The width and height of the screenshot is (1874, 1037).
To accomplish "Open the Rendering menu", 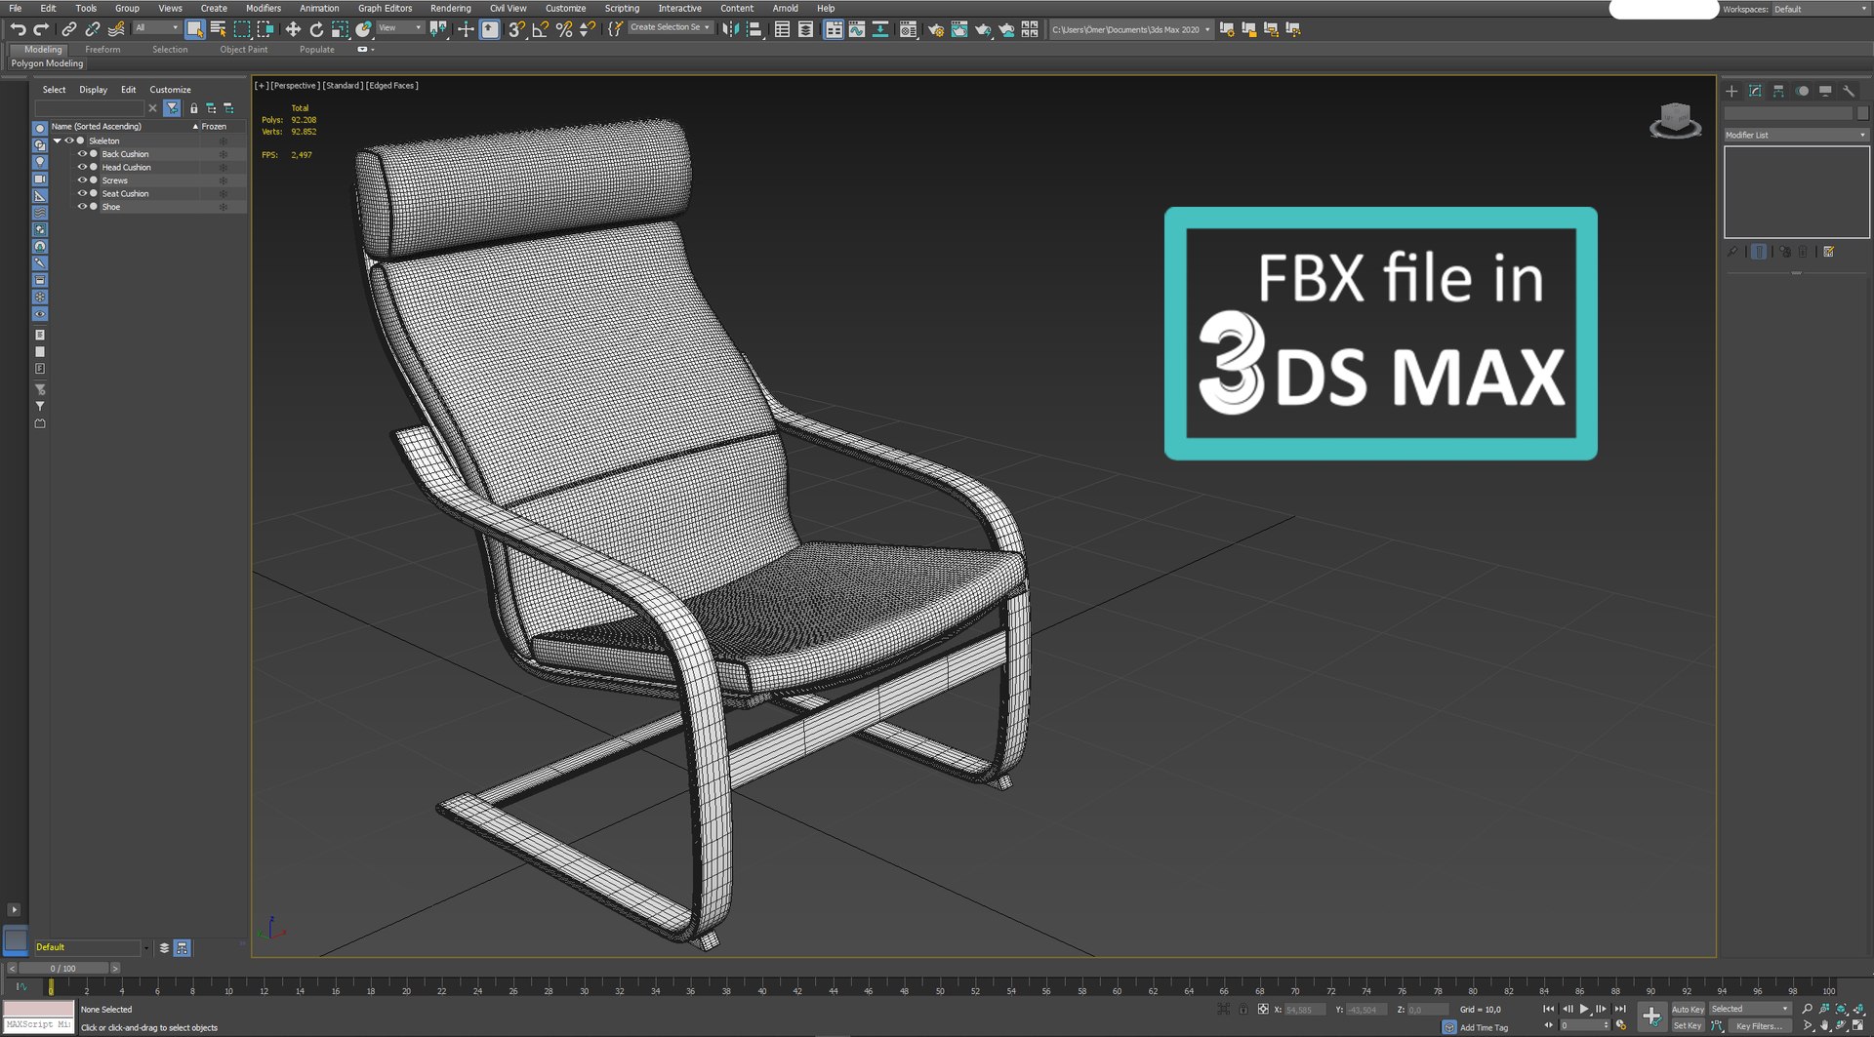I will pyautogui.click(x=451, y=8).
